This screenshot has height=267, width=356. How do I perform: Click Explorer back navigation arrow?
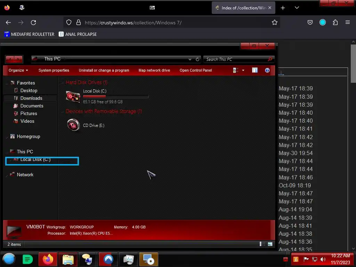10,59
